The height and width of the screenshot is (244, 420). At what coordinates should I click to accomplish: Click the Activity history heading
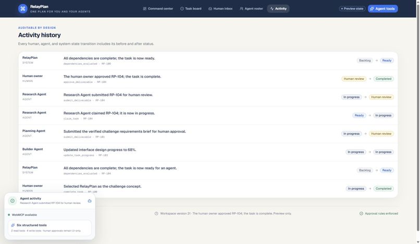pos(40,35)
